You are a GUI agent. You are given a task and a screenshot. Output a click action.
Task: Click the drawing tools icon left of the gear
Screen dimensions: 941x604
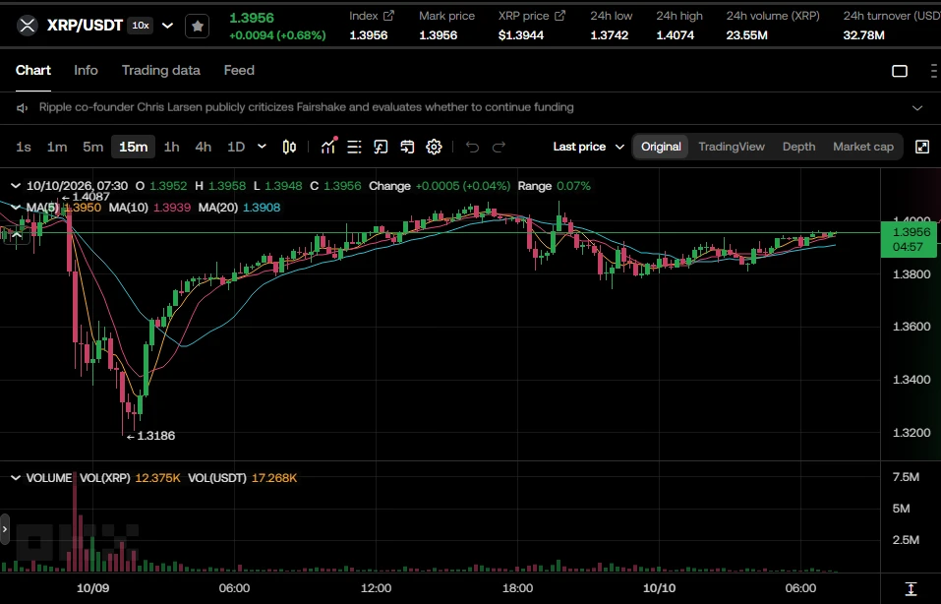(x=381, y=147)
